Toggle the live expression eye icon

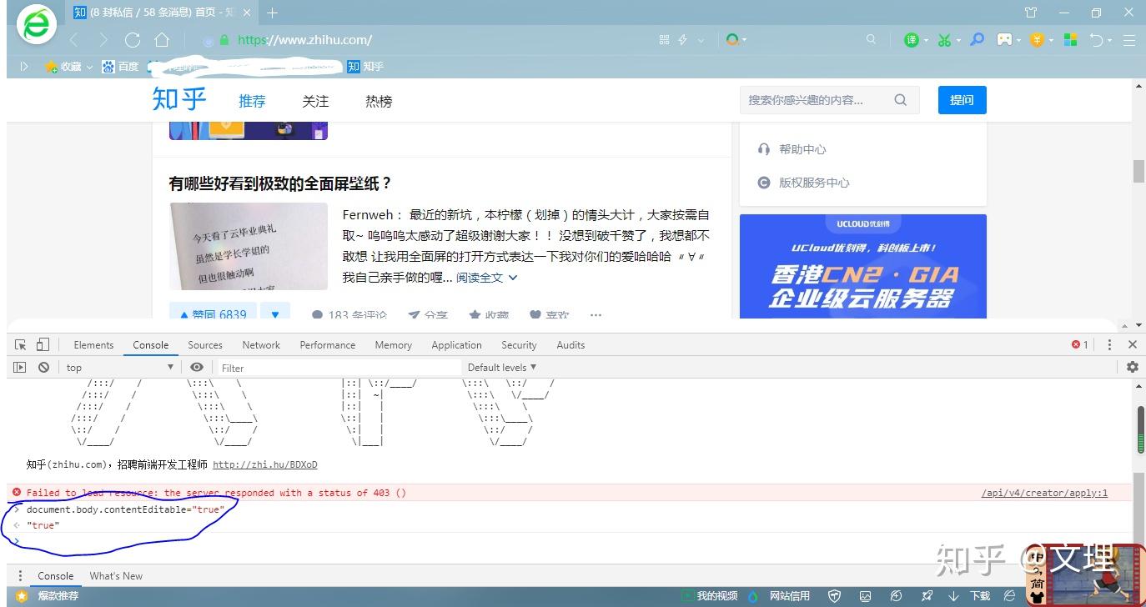pyautogui.click(x=197, y=367)
